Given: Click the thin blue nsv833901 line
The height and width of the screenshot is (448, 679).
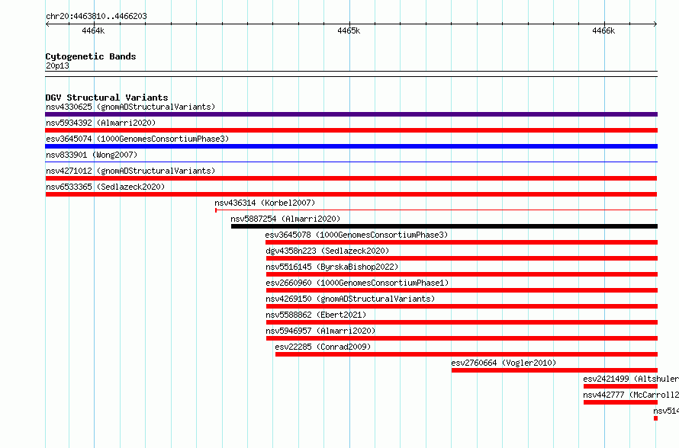Looking at the screenshot, I should 351,162.
